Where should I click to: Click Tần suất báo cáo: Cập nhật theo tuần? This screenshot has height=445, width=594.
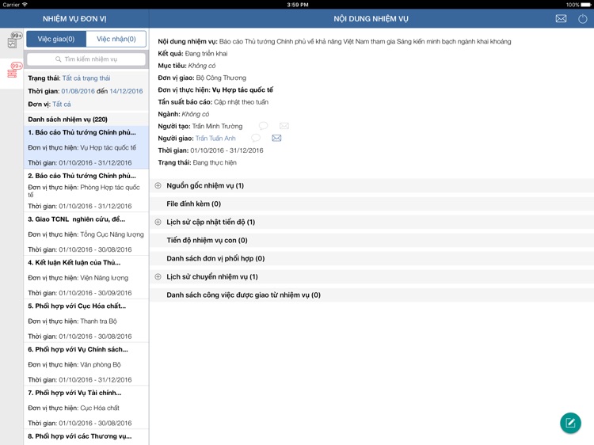click(213, 102)
